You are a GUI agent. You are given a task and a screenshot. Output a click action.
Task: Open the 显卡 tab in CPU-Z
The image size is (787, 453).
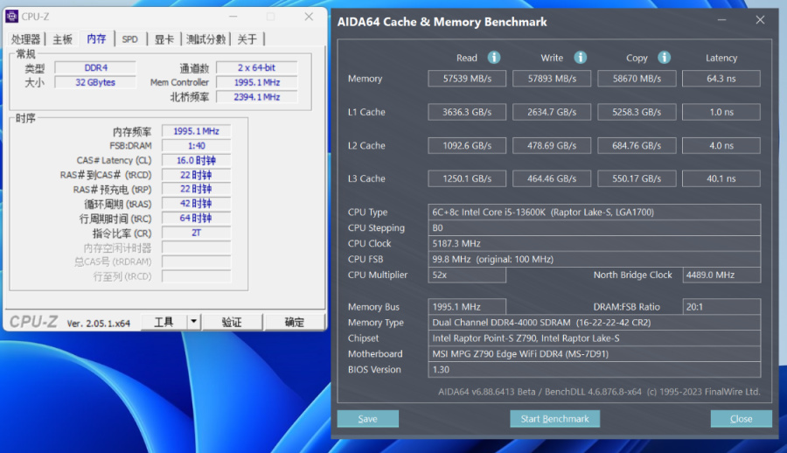(x=164, y=39)
